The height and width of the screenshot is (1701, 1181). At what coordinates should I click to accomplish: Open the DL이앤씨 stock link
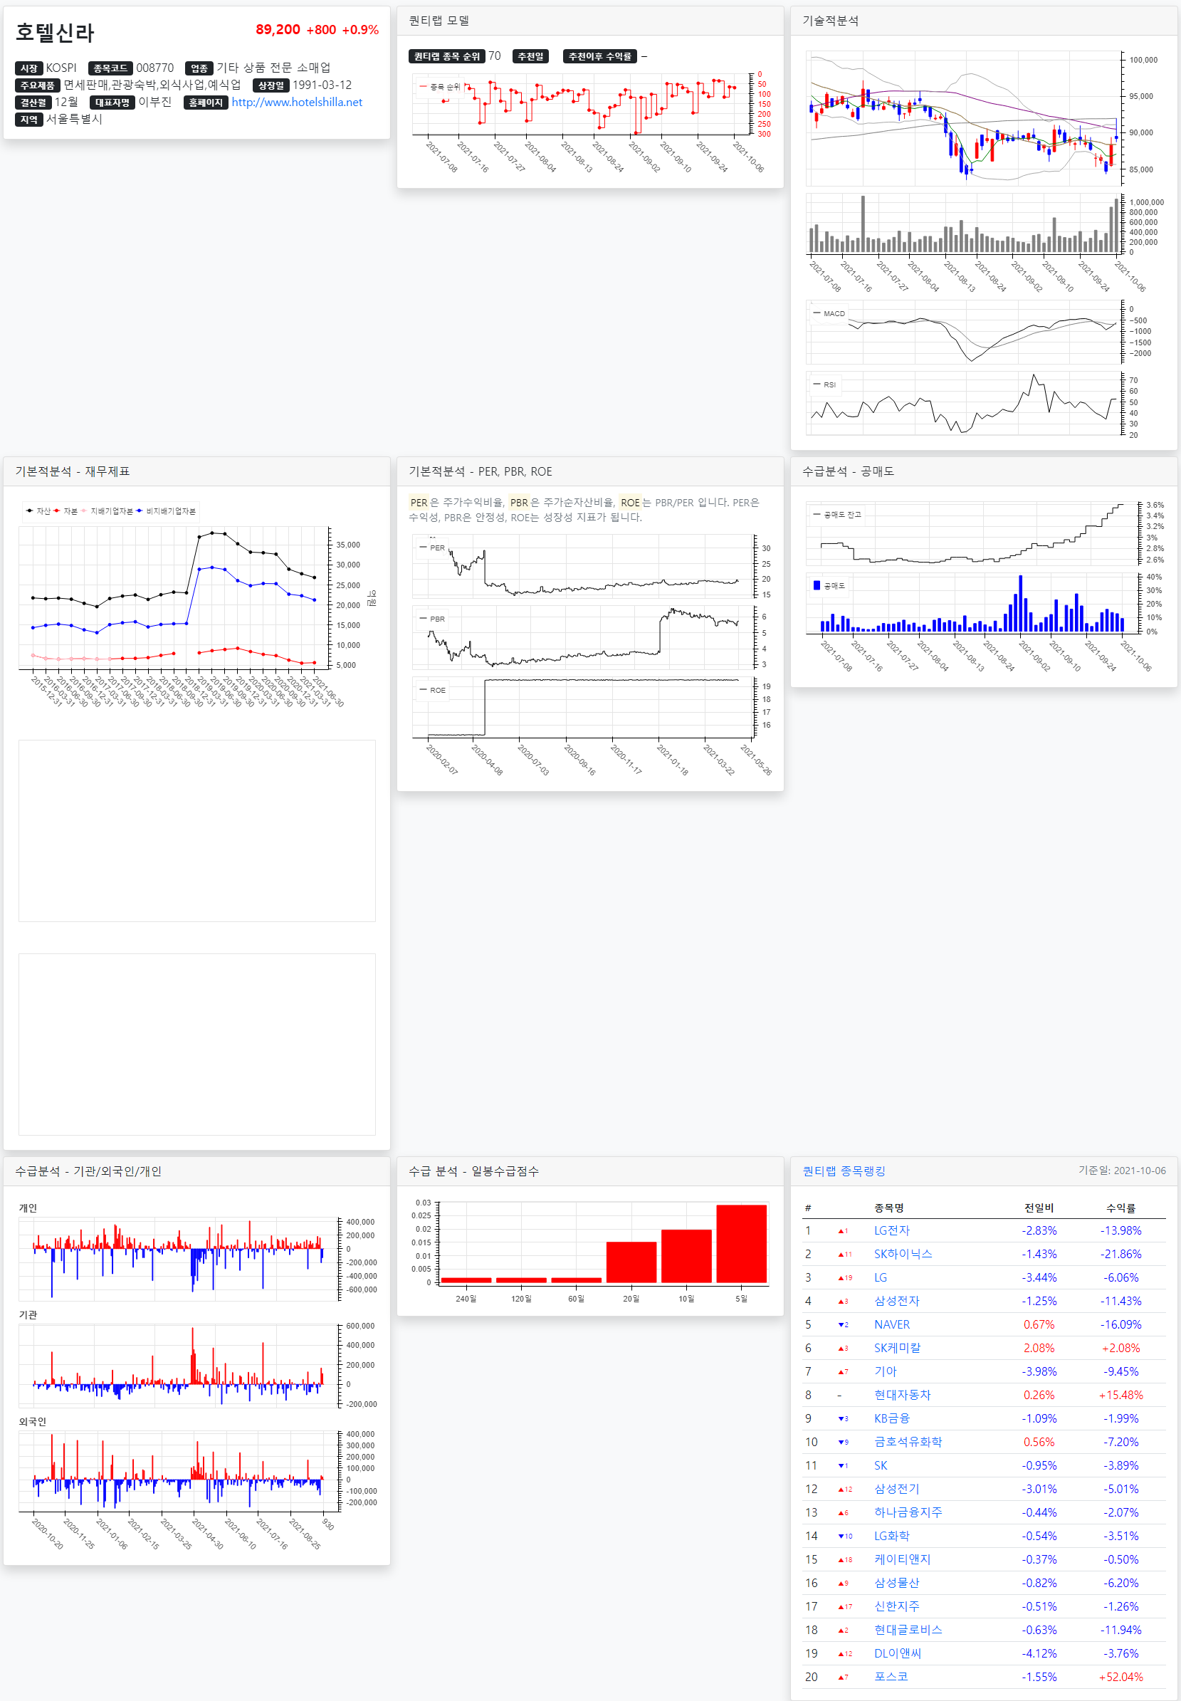coord(898,1653)
